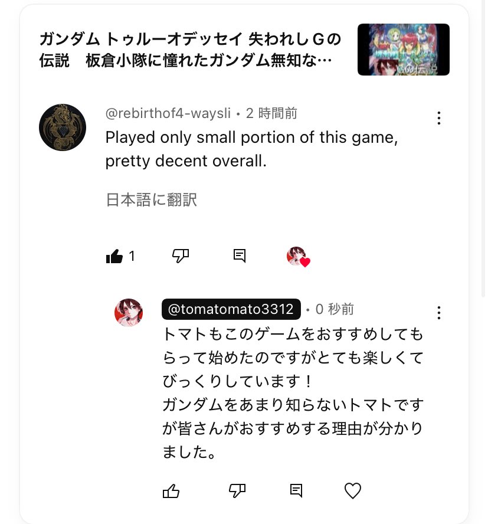Give a heart to the tomatomato3312 reply

click(353, 491)
